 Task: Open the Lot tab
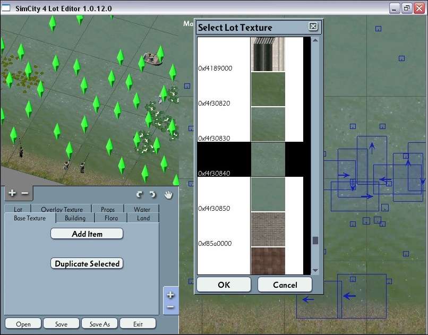coord(18,209)
